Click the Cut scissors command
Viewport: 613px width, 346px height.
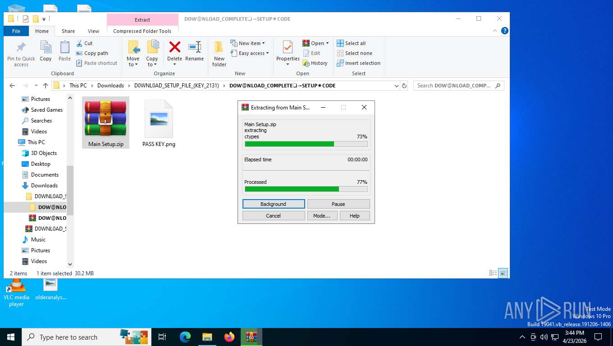[x=84, y=43]
